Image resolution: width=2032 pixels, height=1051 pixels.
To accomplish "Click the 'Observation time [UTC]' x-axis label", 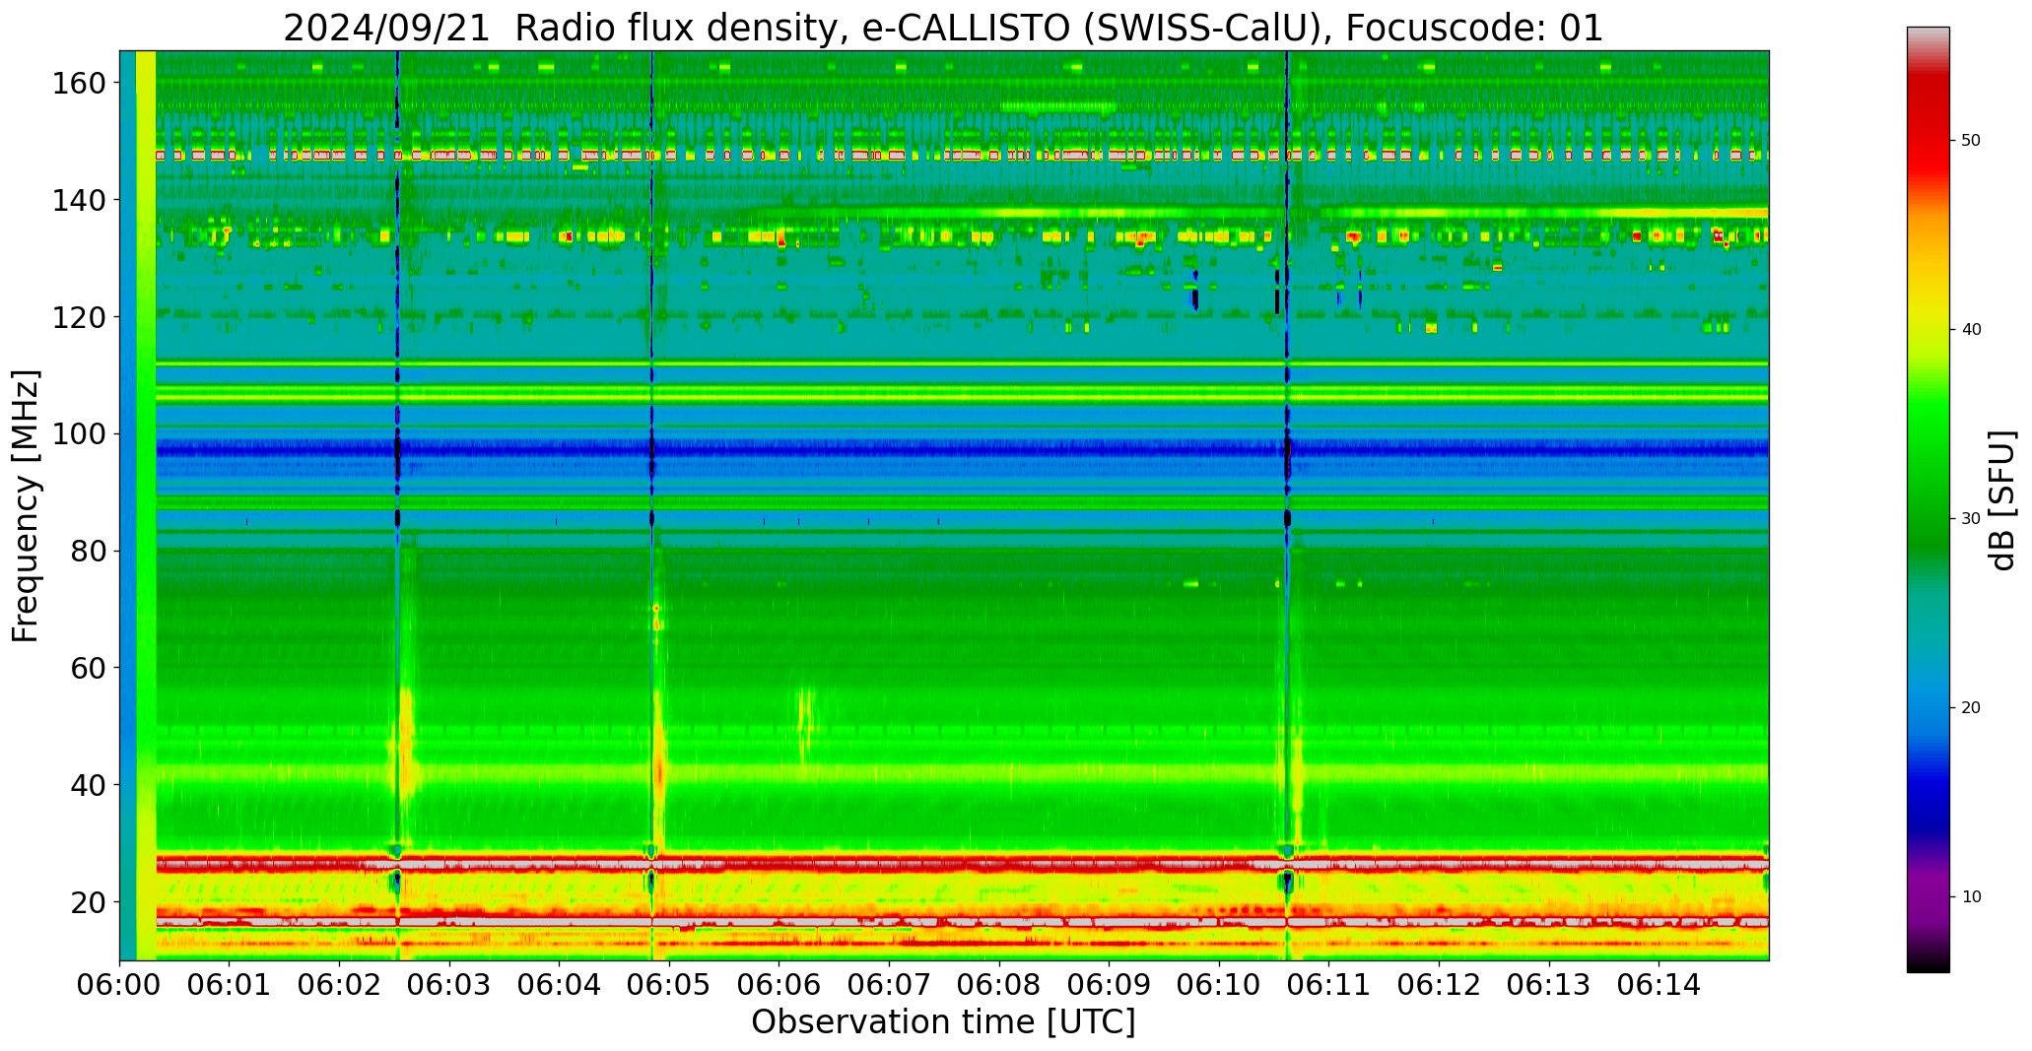I will point(943,1022).
